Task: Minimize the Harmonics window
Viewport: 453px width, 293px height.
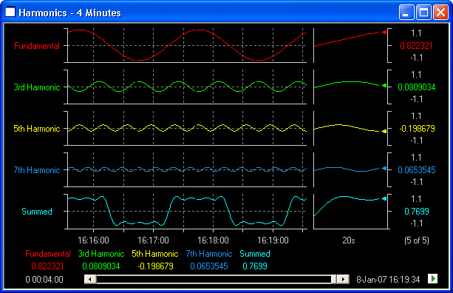Action: tap(406, 12)
